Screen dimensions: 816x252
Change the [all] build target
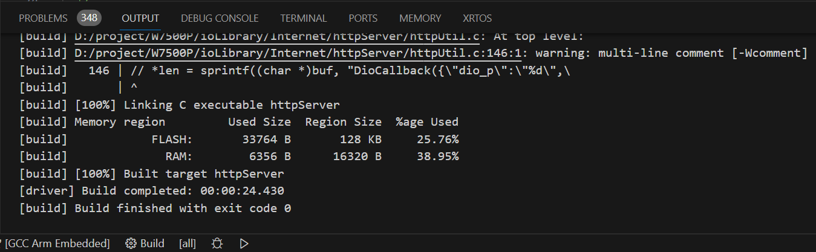tap(188, 244)
